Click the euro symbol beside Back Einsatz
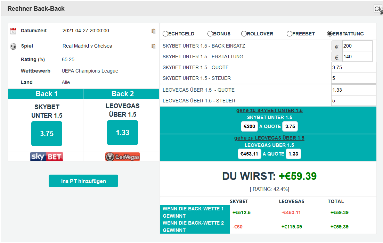Screen dimensions: 383x243 (336, 46)
